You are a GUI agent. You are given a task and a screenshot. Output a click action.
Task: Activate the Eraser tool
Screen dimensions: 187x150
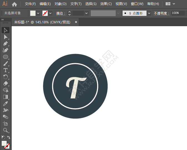click(x=5, y=83)
